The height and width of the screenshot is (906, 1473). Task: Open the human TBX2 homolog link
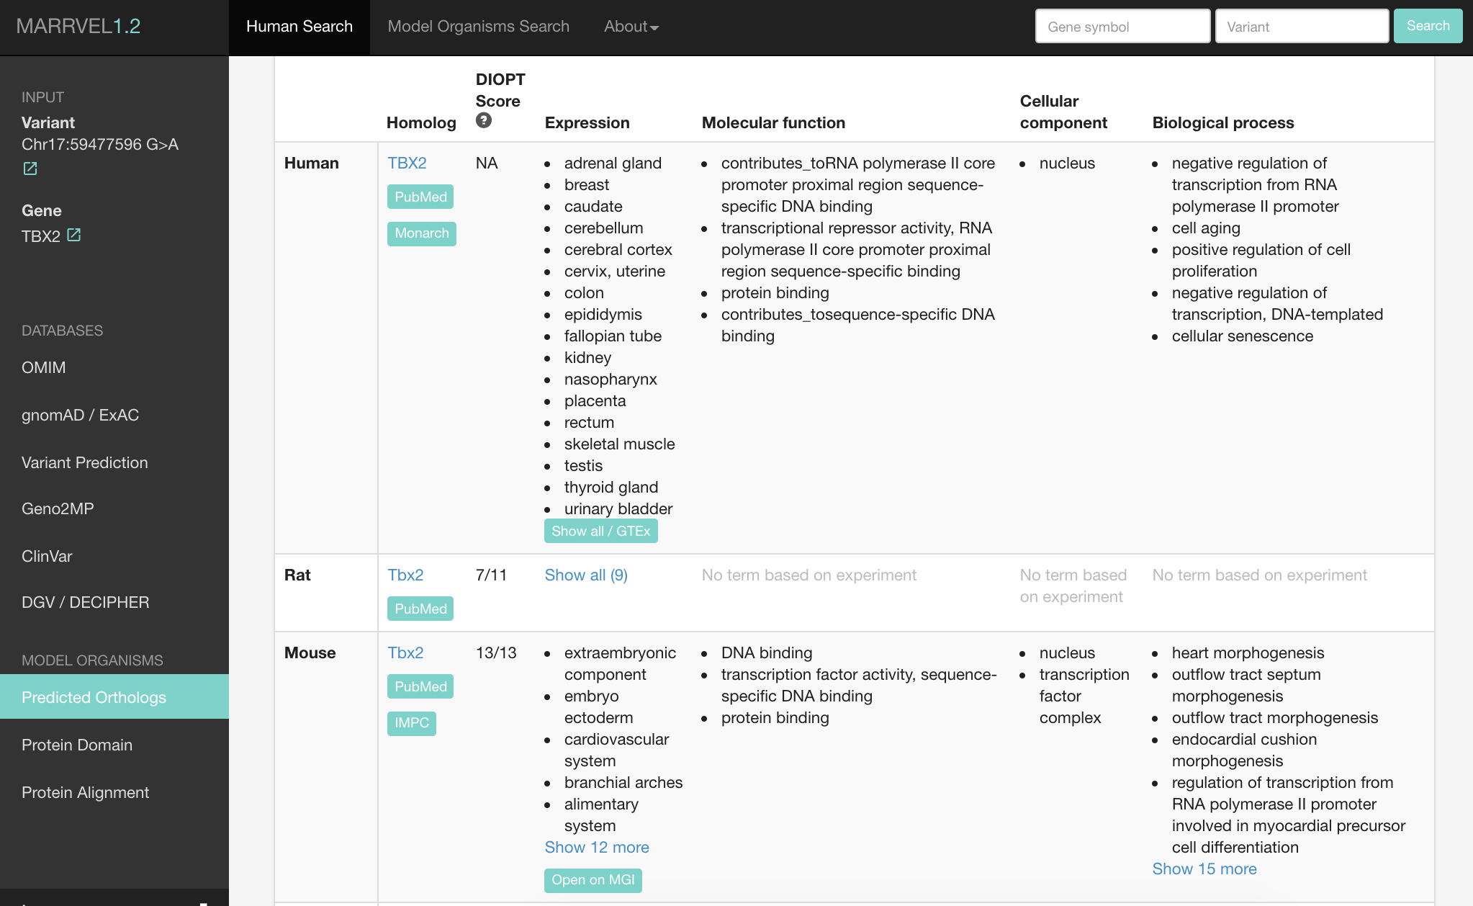407,163
